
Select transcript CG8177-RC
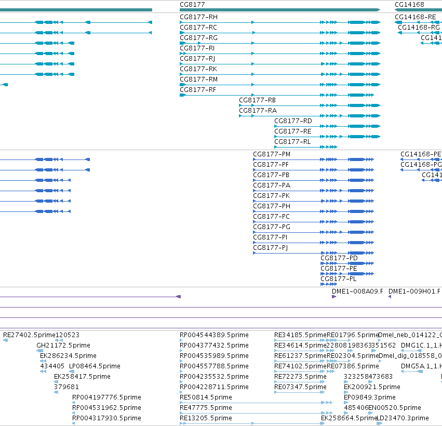[x=198, y=28]
